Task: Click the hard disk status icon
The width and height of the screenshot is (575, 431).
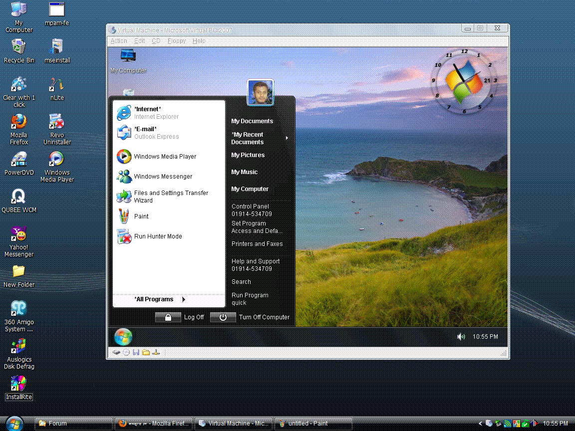Action: tap(116, 352)
